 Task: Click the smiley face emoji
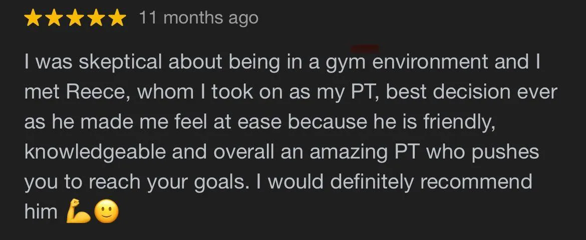pos(106,211)
